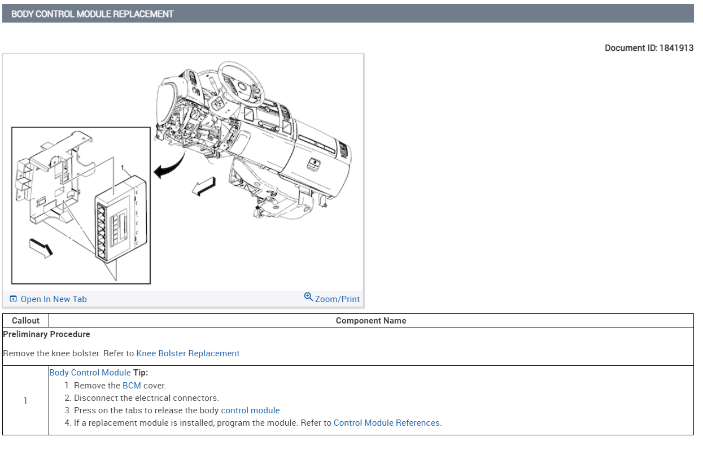Click the Zoom/Print text link
The width and height of the screenshot is (703, 450).
click(337, 299)
